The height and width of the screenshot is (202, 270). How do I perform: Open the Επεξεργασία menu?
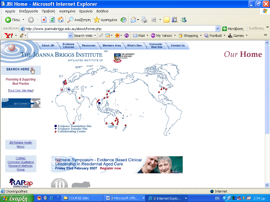pyautogui.click(x=28, y=11)
